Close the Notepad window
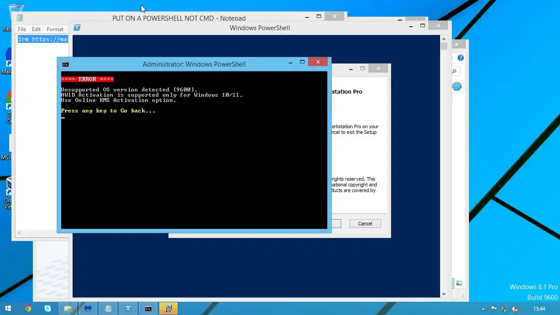Image resolution: width=560 pixels, height=315 pixels. (335, 16)
